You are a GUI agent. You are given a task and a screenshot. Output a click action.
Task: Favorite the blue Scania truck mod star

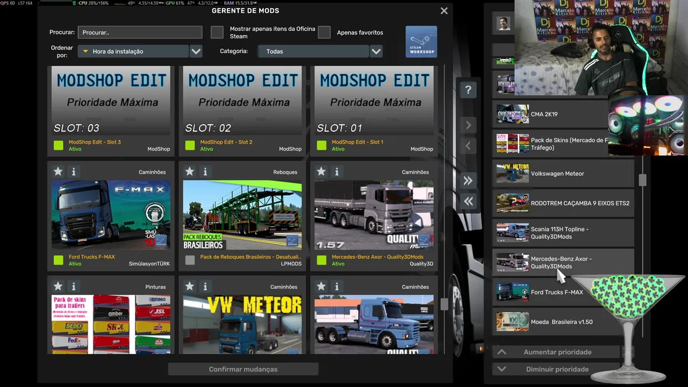click(x=321, y=286)
